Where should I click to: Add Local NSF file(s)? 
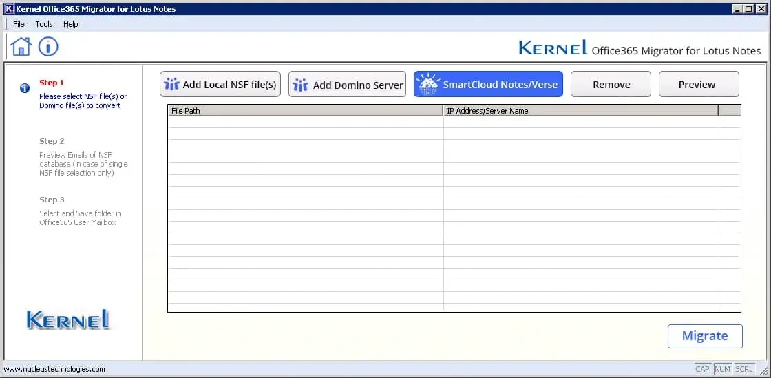tap(220, 85)
